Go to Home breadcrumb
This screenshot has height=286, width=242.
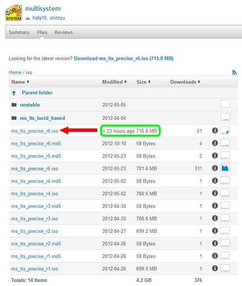[x=15, y=73]
